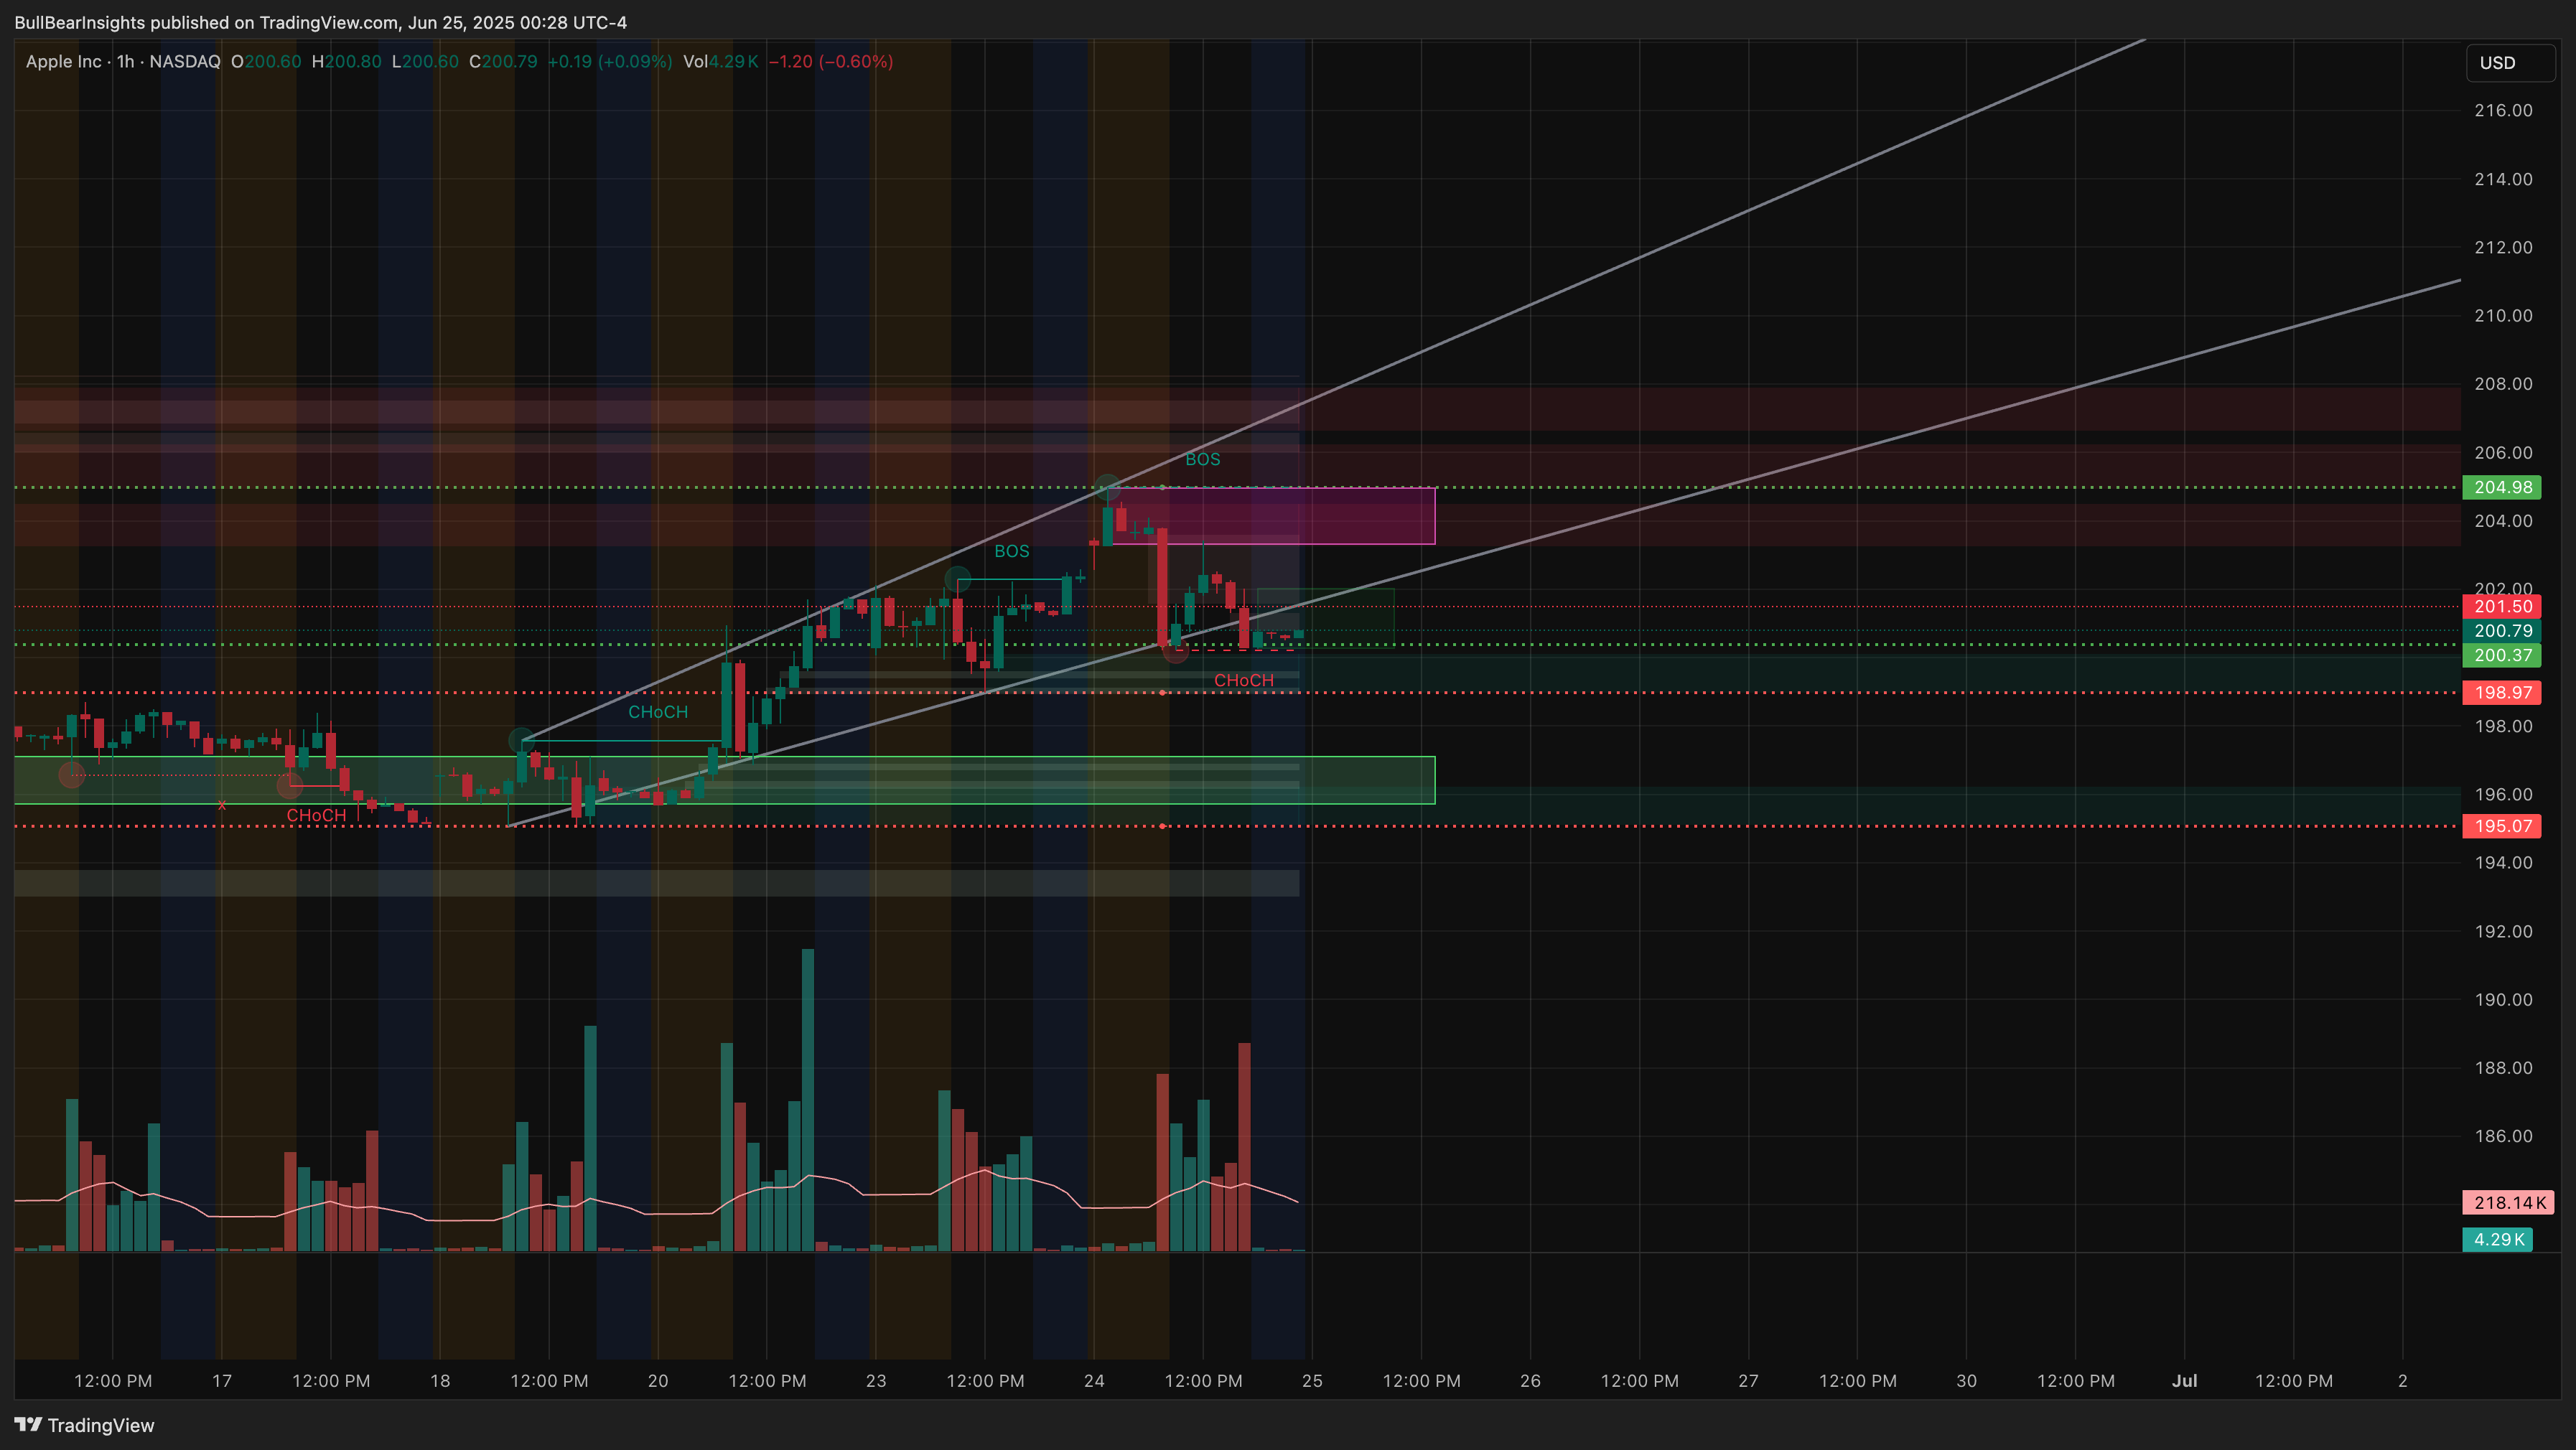The height and width of the screenshot is (1450, 2576).
Task: Click the red 198.97 price label
Action: (2503, 692)
